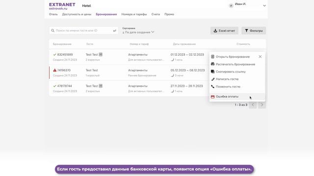The image size is (314, 176).
Task: Click the phone icon beside Позвонить гостю
Action: [x=212, y=87]
